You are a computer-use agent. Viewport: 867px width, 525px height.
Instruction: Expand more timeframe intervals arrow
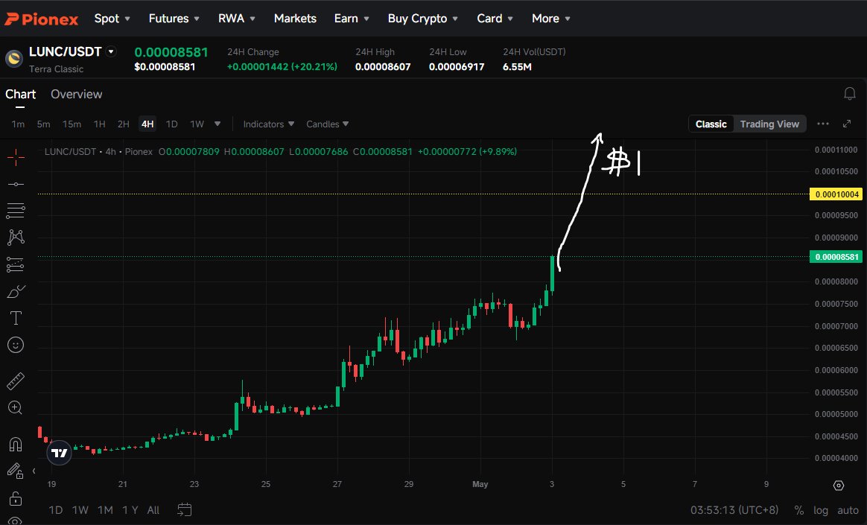(217, 124)
